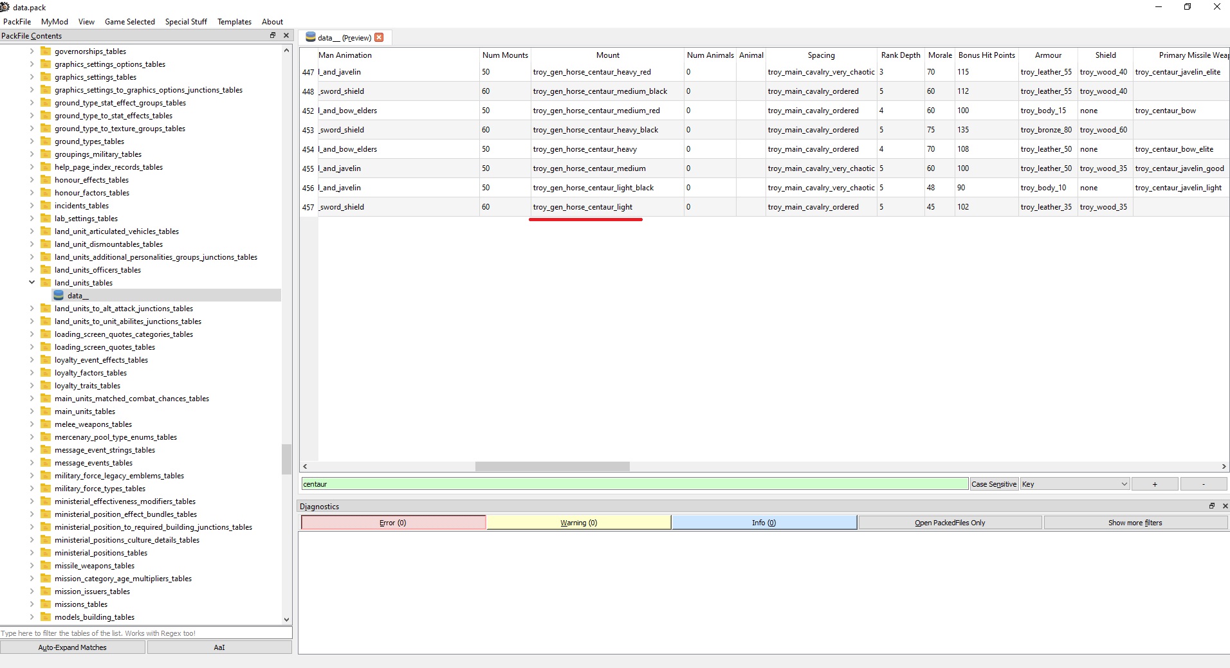Expand the honour_effects_tables tree node
1230x668 pixels.
point(32,179)
